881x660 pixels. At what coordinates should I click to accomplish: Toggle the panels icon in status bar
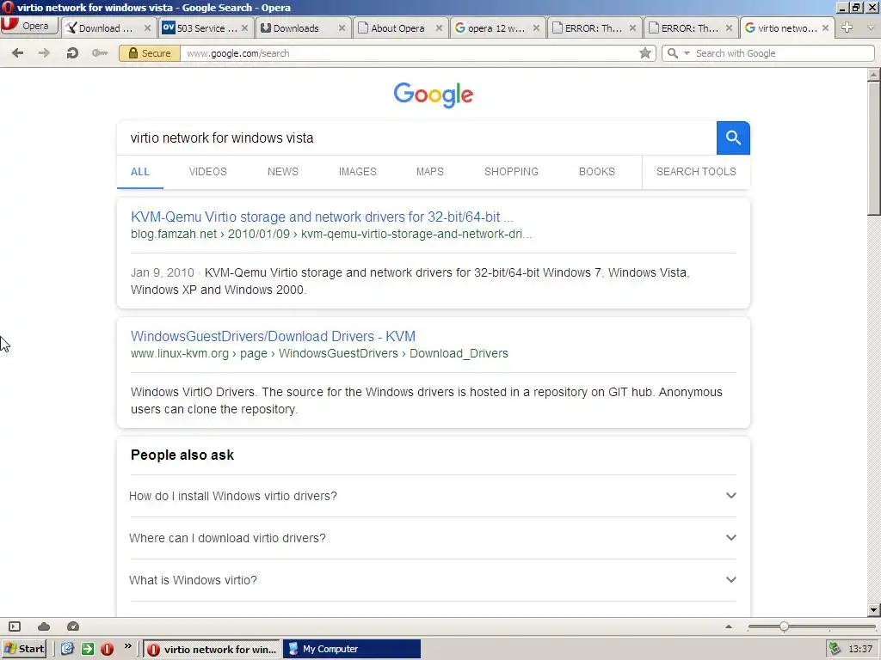[x=15, y=626]
